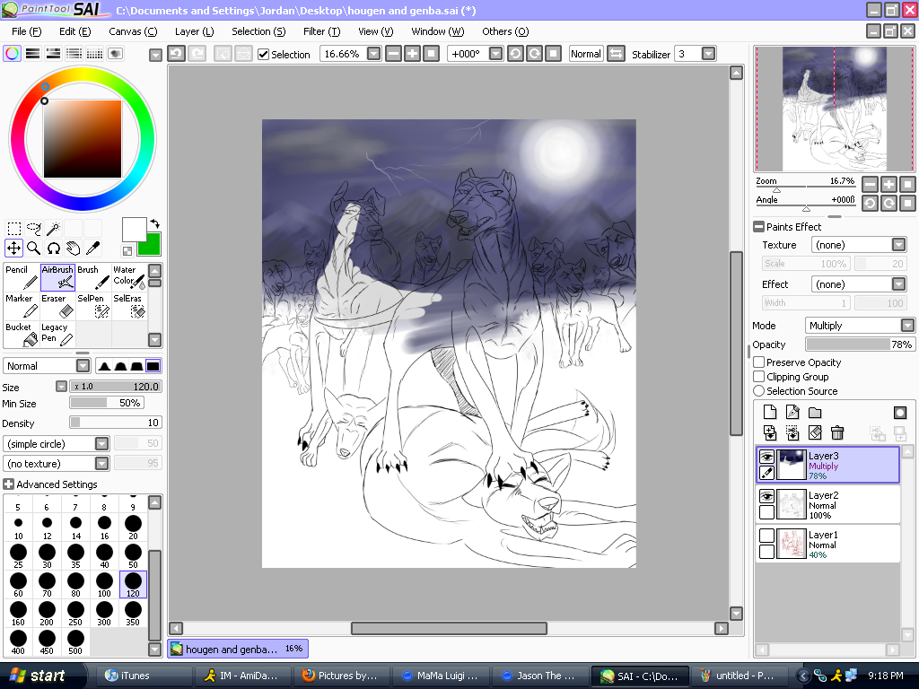Swap foreground and background colors
The image size is (919, 689).
154,223
